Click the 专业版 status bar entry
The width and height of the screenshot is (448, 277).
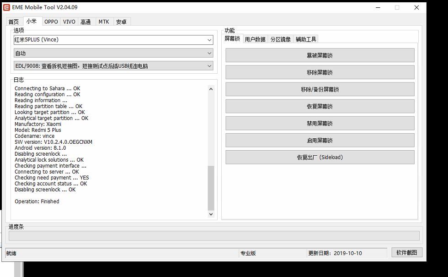pos(248,253)
